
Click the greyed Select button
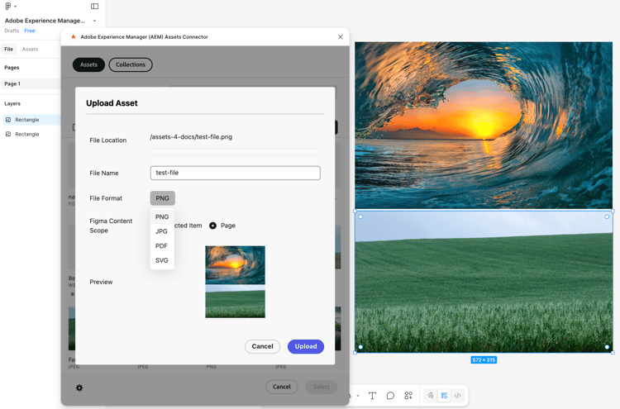(x=322, y=387)
